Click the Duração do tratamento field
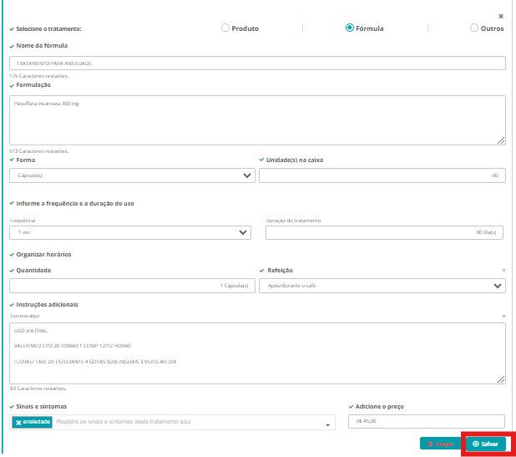The width and height of the screenshot is (516, 457). [x=385, y=232]
